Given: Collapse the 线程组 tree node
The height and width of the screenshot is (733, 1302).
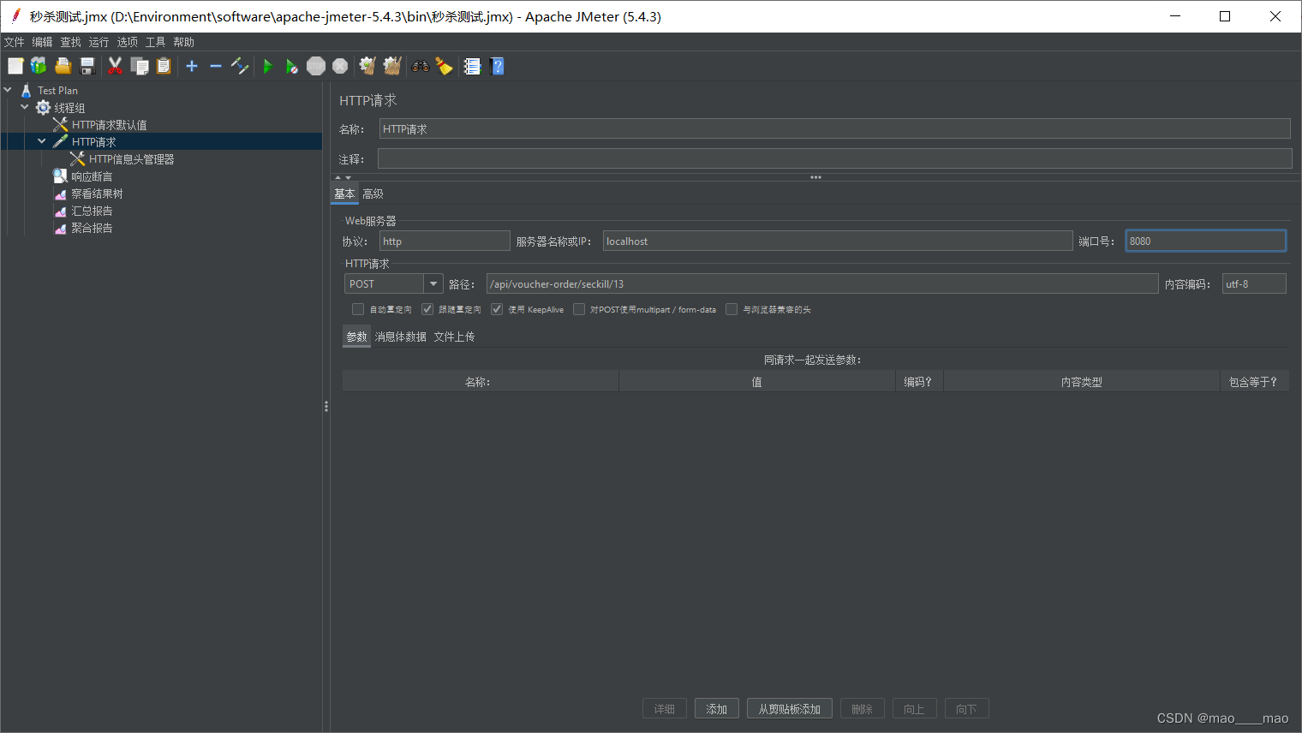Looking at the screenshot, I should [25, 107].
